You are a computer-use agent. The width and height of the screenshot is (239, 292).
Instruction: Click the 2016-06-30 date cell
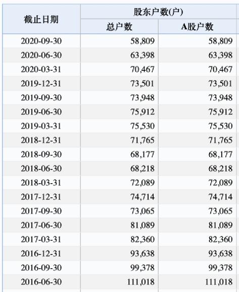41,282
